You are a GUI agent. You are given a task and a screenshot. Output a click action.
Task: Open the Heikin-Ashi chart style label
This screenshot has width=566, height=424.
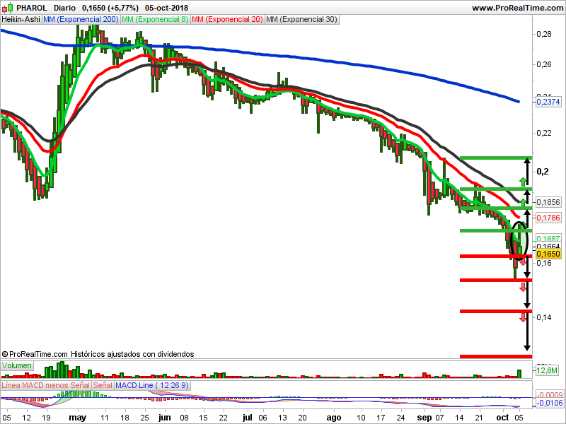click(x=21, y=20)
